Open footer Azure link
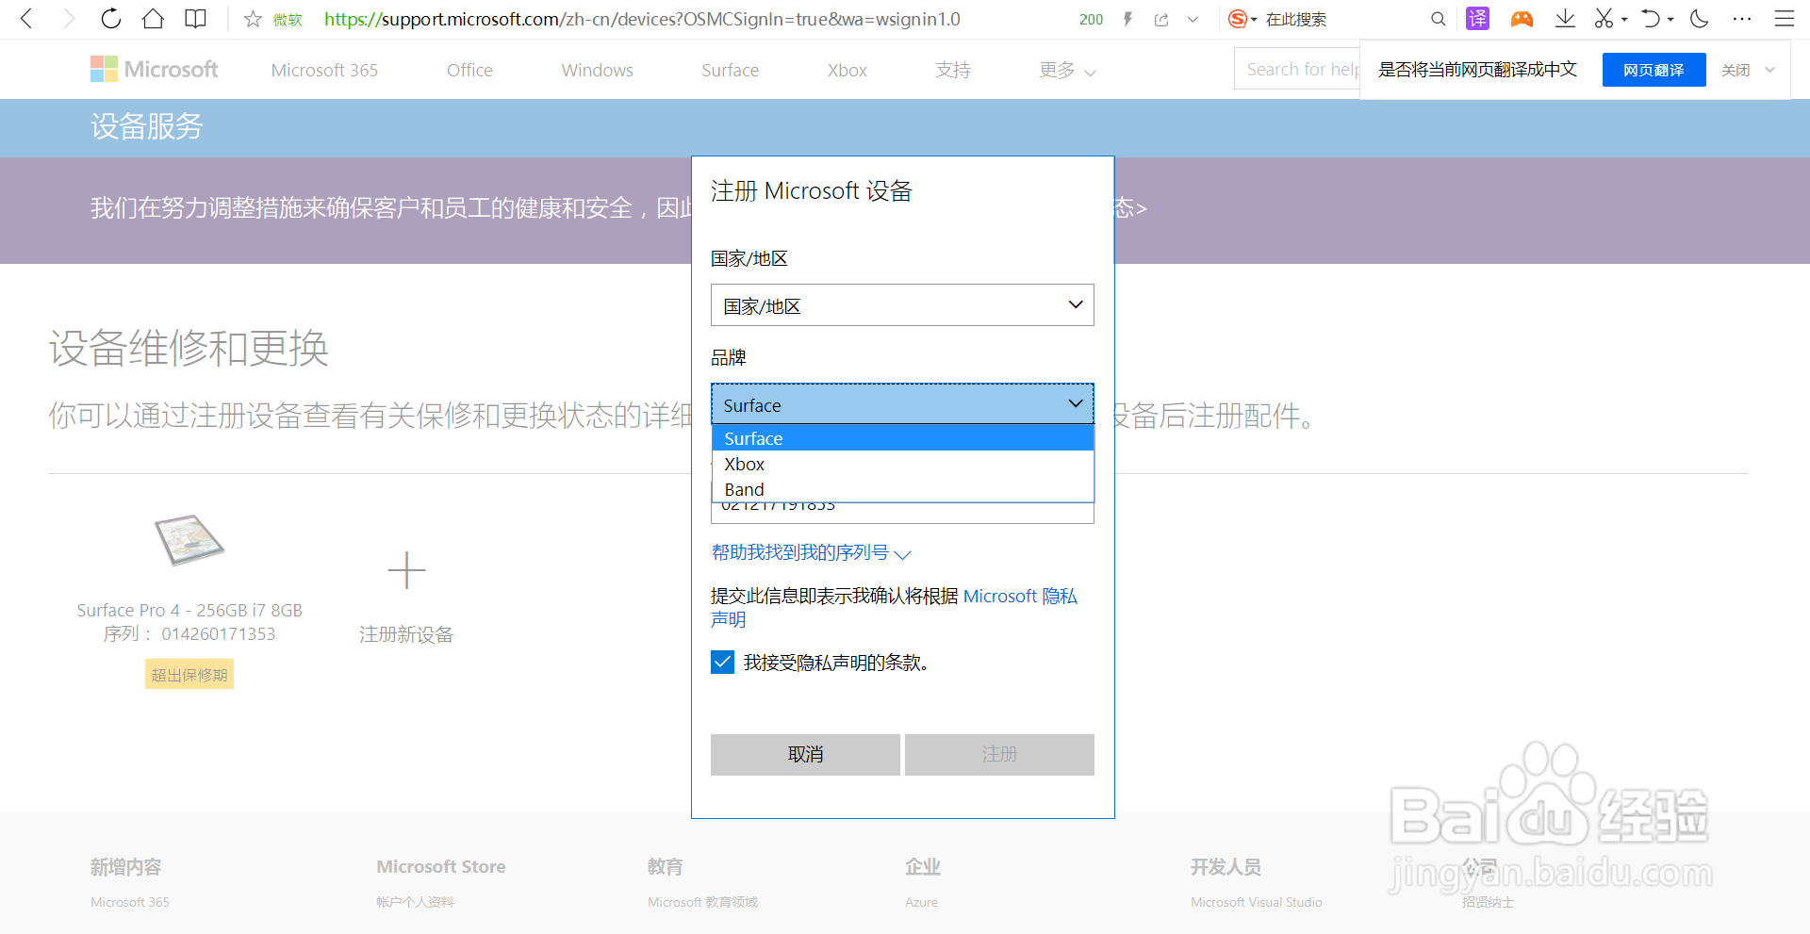Screen dimensions: 1810x934 921,902
